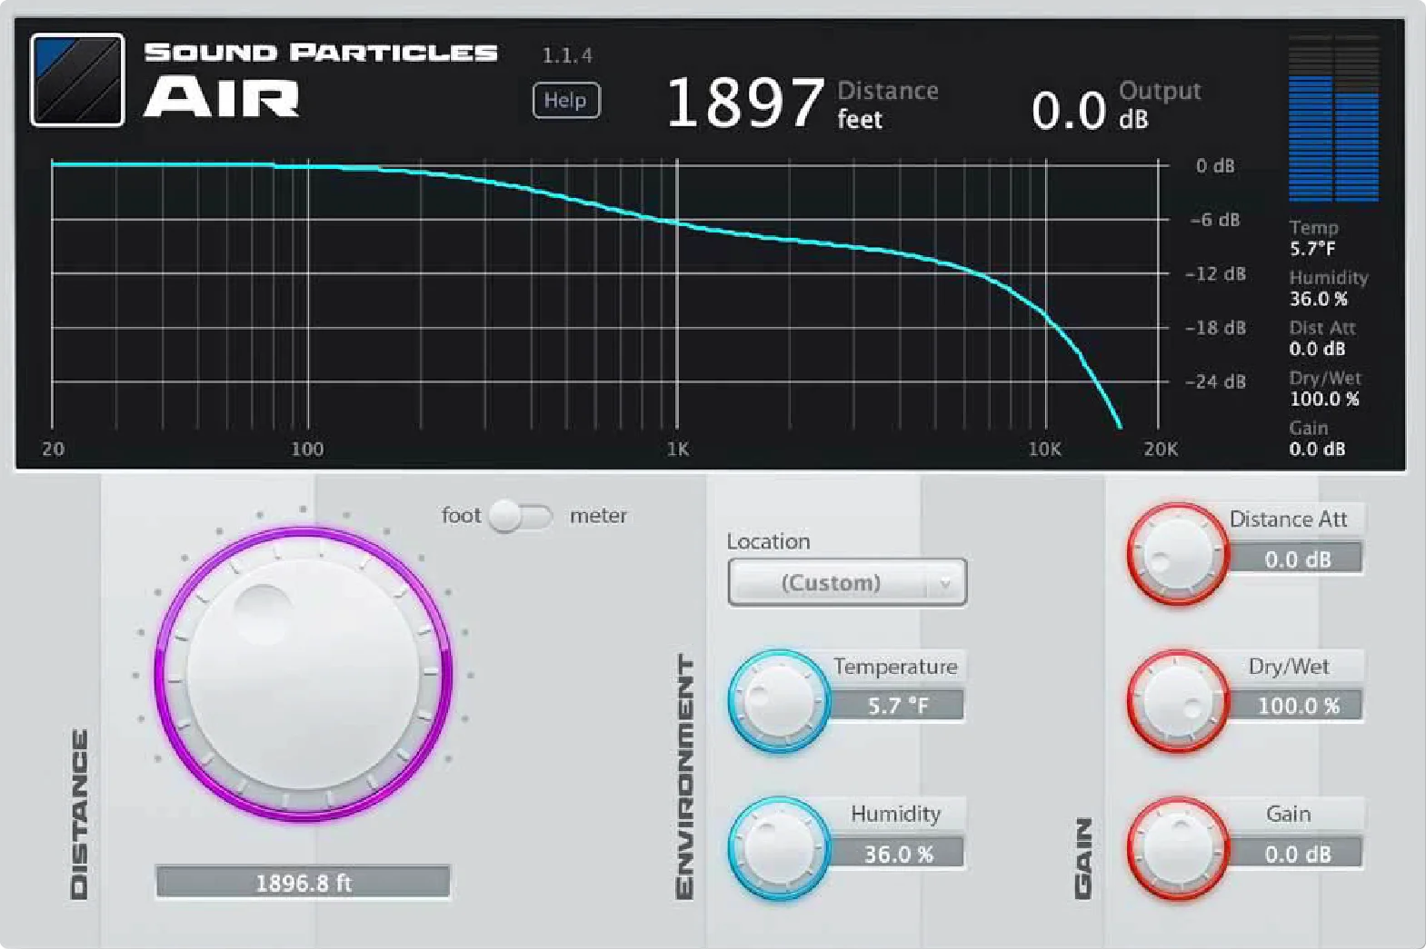Click the 'foot' label next to the switch

tap(461, 516)
